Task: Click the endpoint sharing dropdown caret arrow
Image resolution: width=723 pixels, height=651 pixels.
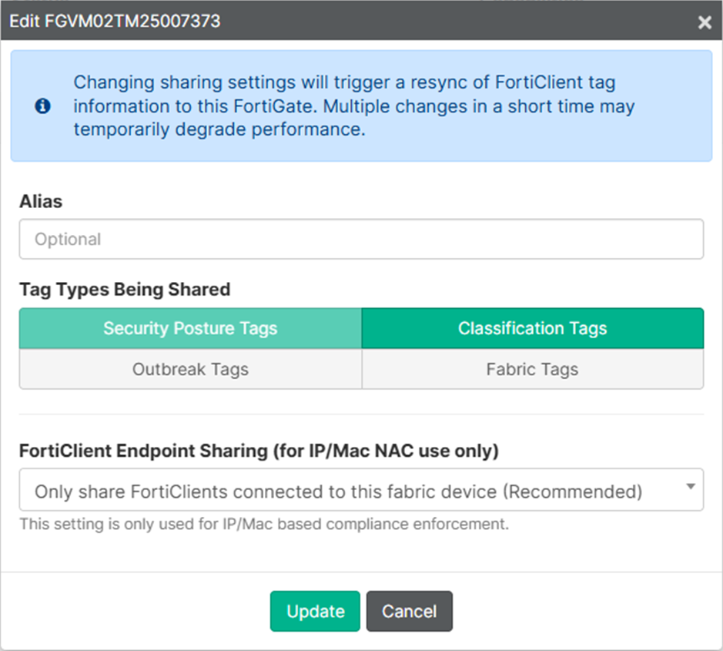Action: click(691, 487)
